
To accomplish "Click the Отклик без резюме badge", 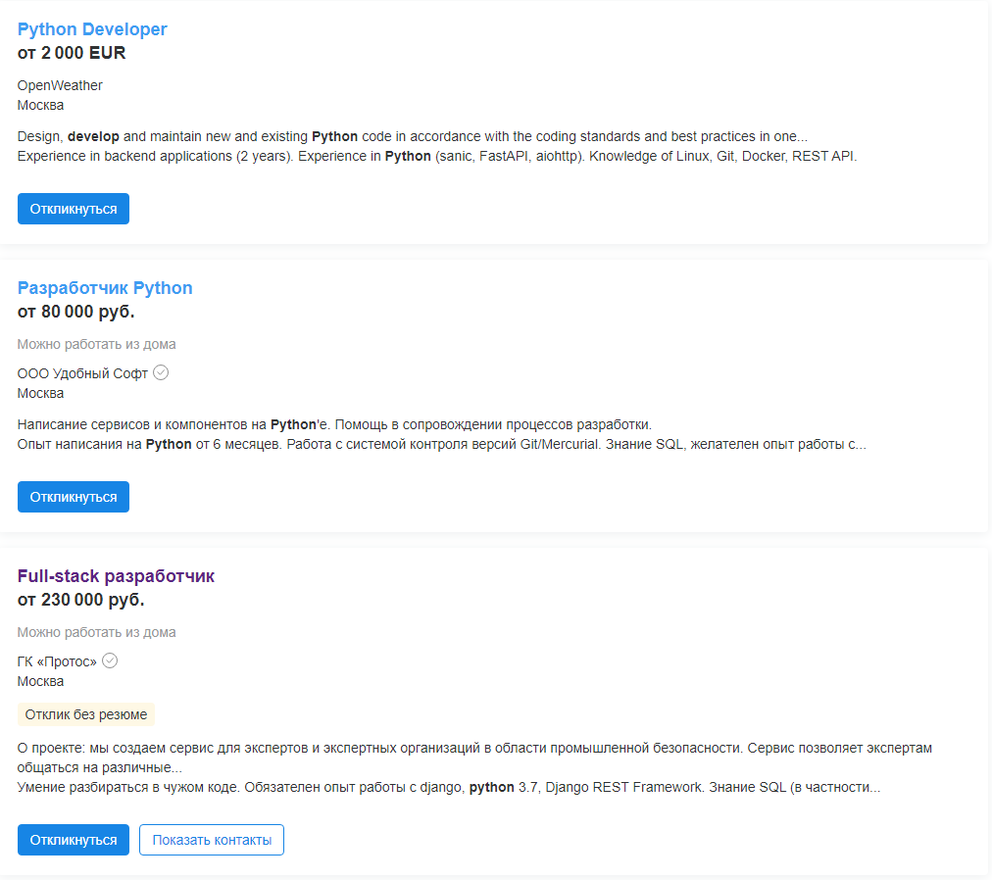I will 86,714.
